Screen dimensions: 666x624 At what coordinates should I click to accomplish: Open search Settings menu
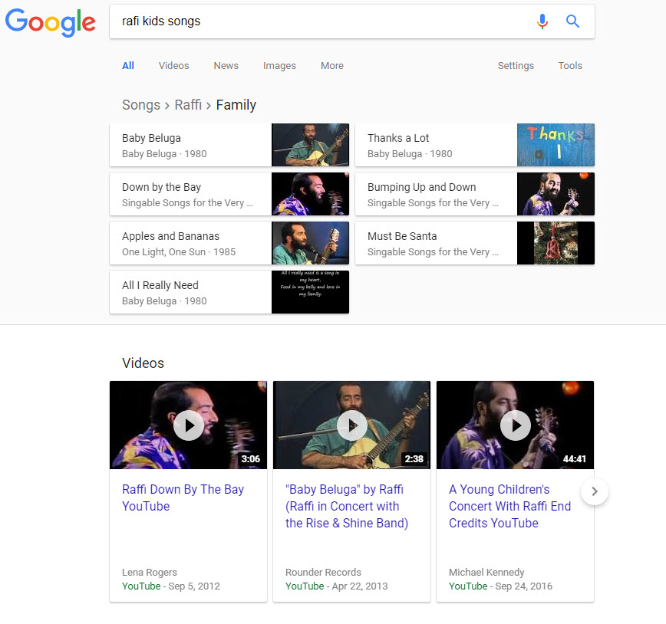[516, 66]
